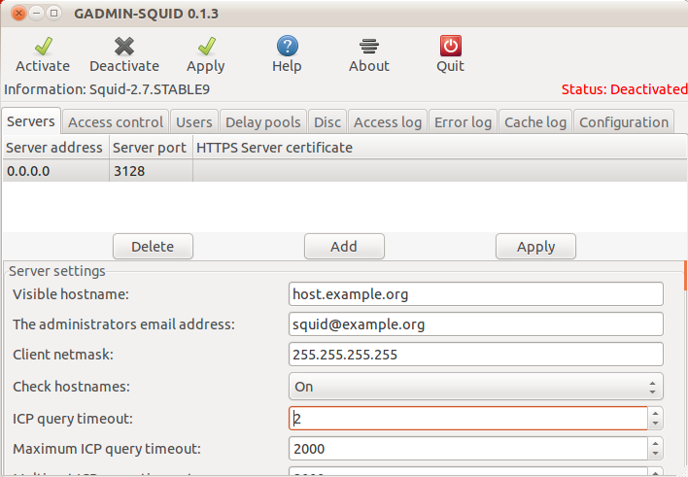Open the Access log tab
The height and width of the screenshot is (477, 688).
pyautogui.click(x=388, y=122)
